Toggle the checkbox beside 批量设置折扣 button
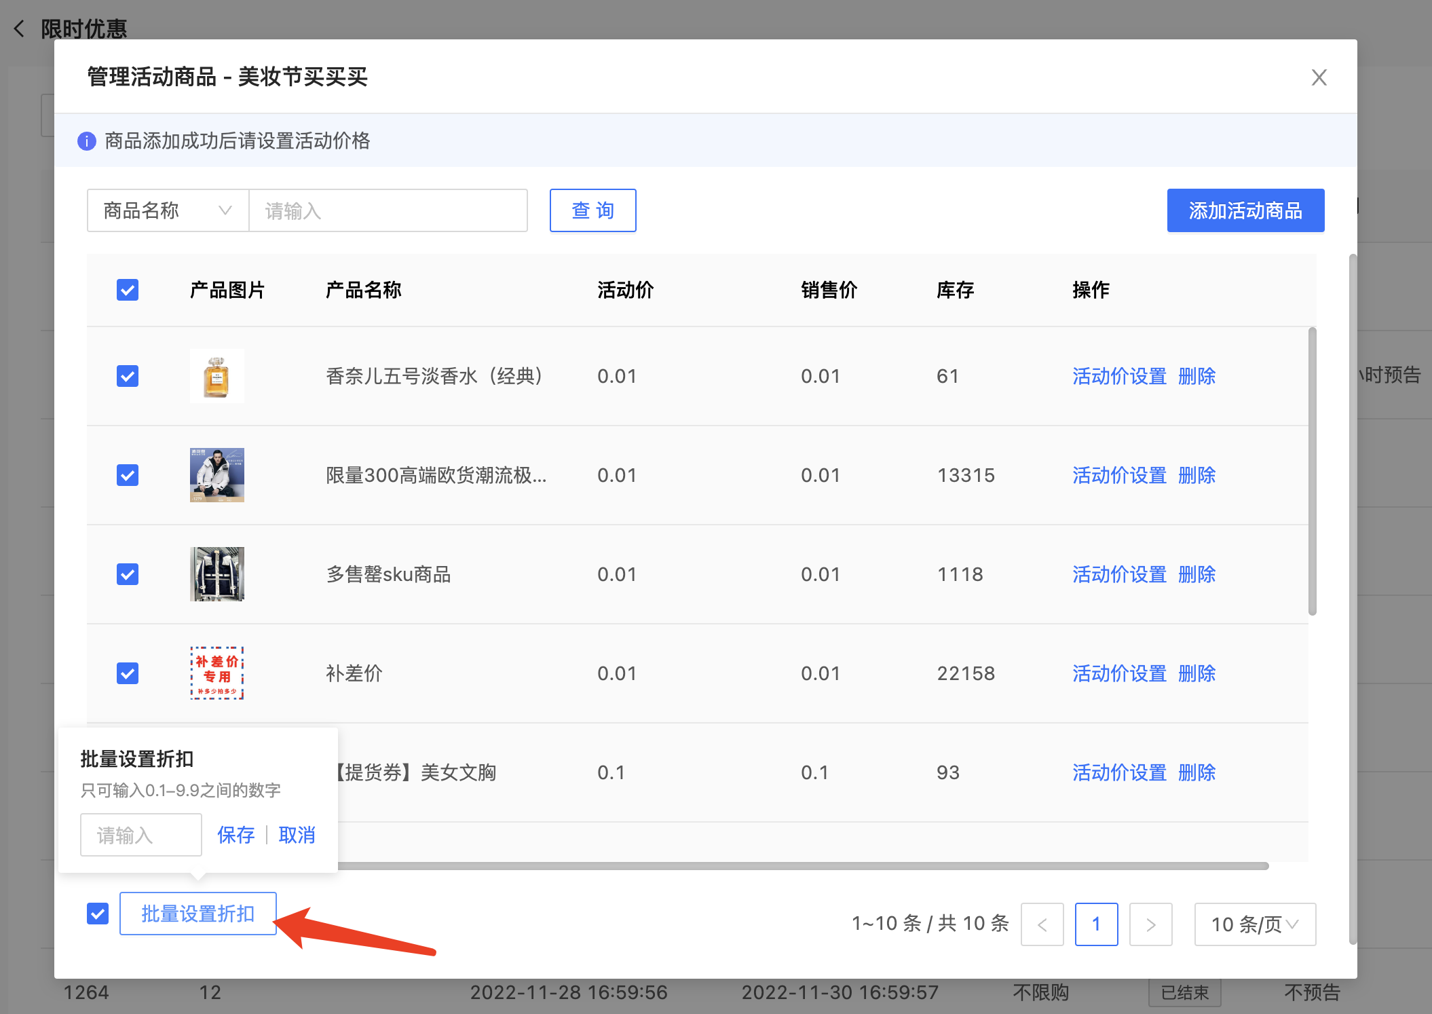Image resolution: width=1432 pixels, height=1014 pixels. pyautogui.click(x=98, y=914)
